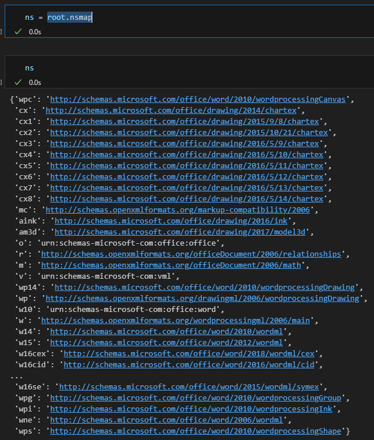Screen dimensions: 374x440
Task: Click the 'urn:schemas-microsoft-com:office:word' text
Action: pyautogui.click(x=133, y=309)
